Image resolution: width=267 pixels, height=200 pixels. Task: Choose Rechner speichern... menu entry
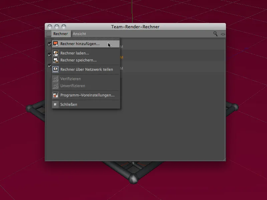(86, 60)
